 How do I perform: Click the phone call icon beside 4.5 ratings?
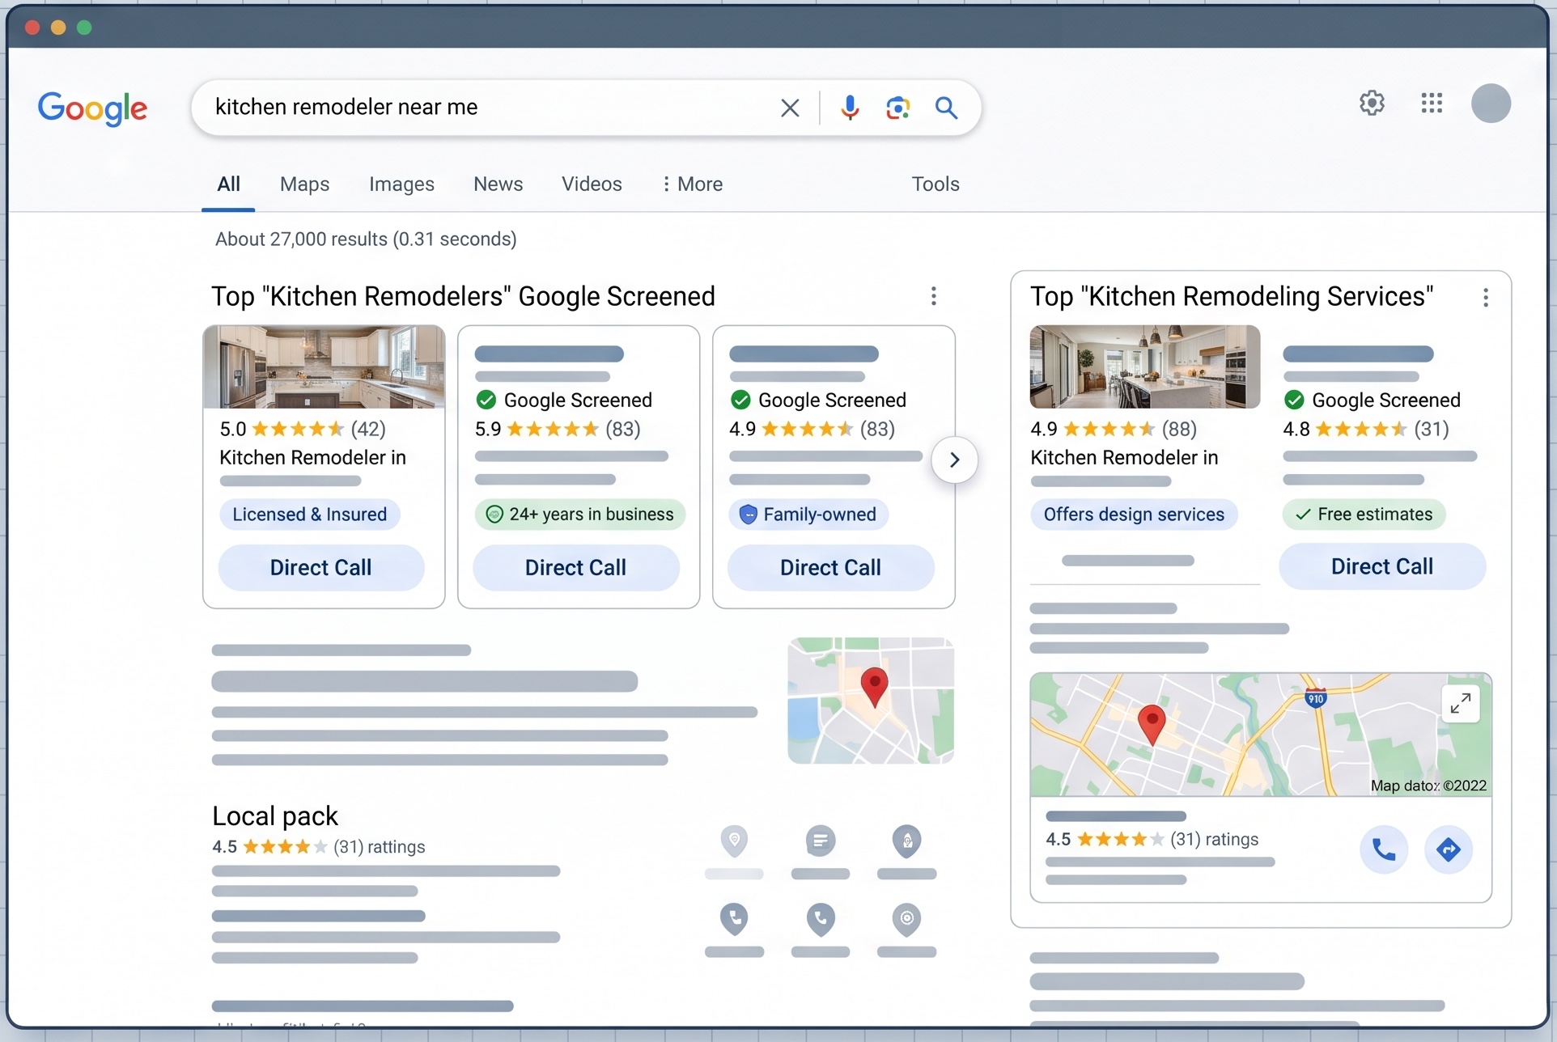(x=1384, y=849)
